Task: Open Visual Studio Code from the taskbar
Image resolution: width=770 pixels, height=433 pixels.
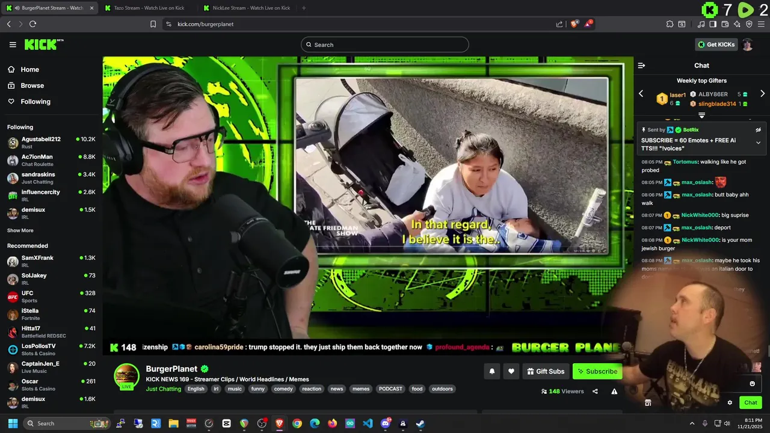Action: [x=368, y=423]
